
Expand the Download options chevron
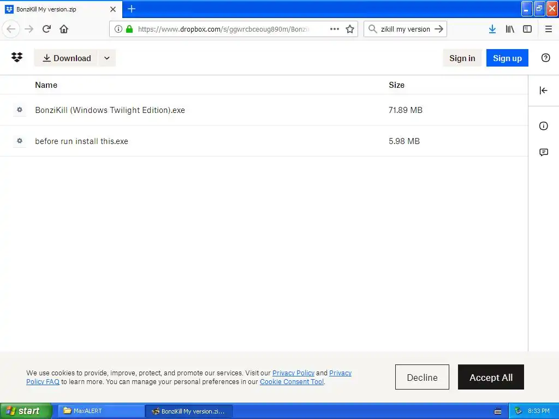coord(106,58)
